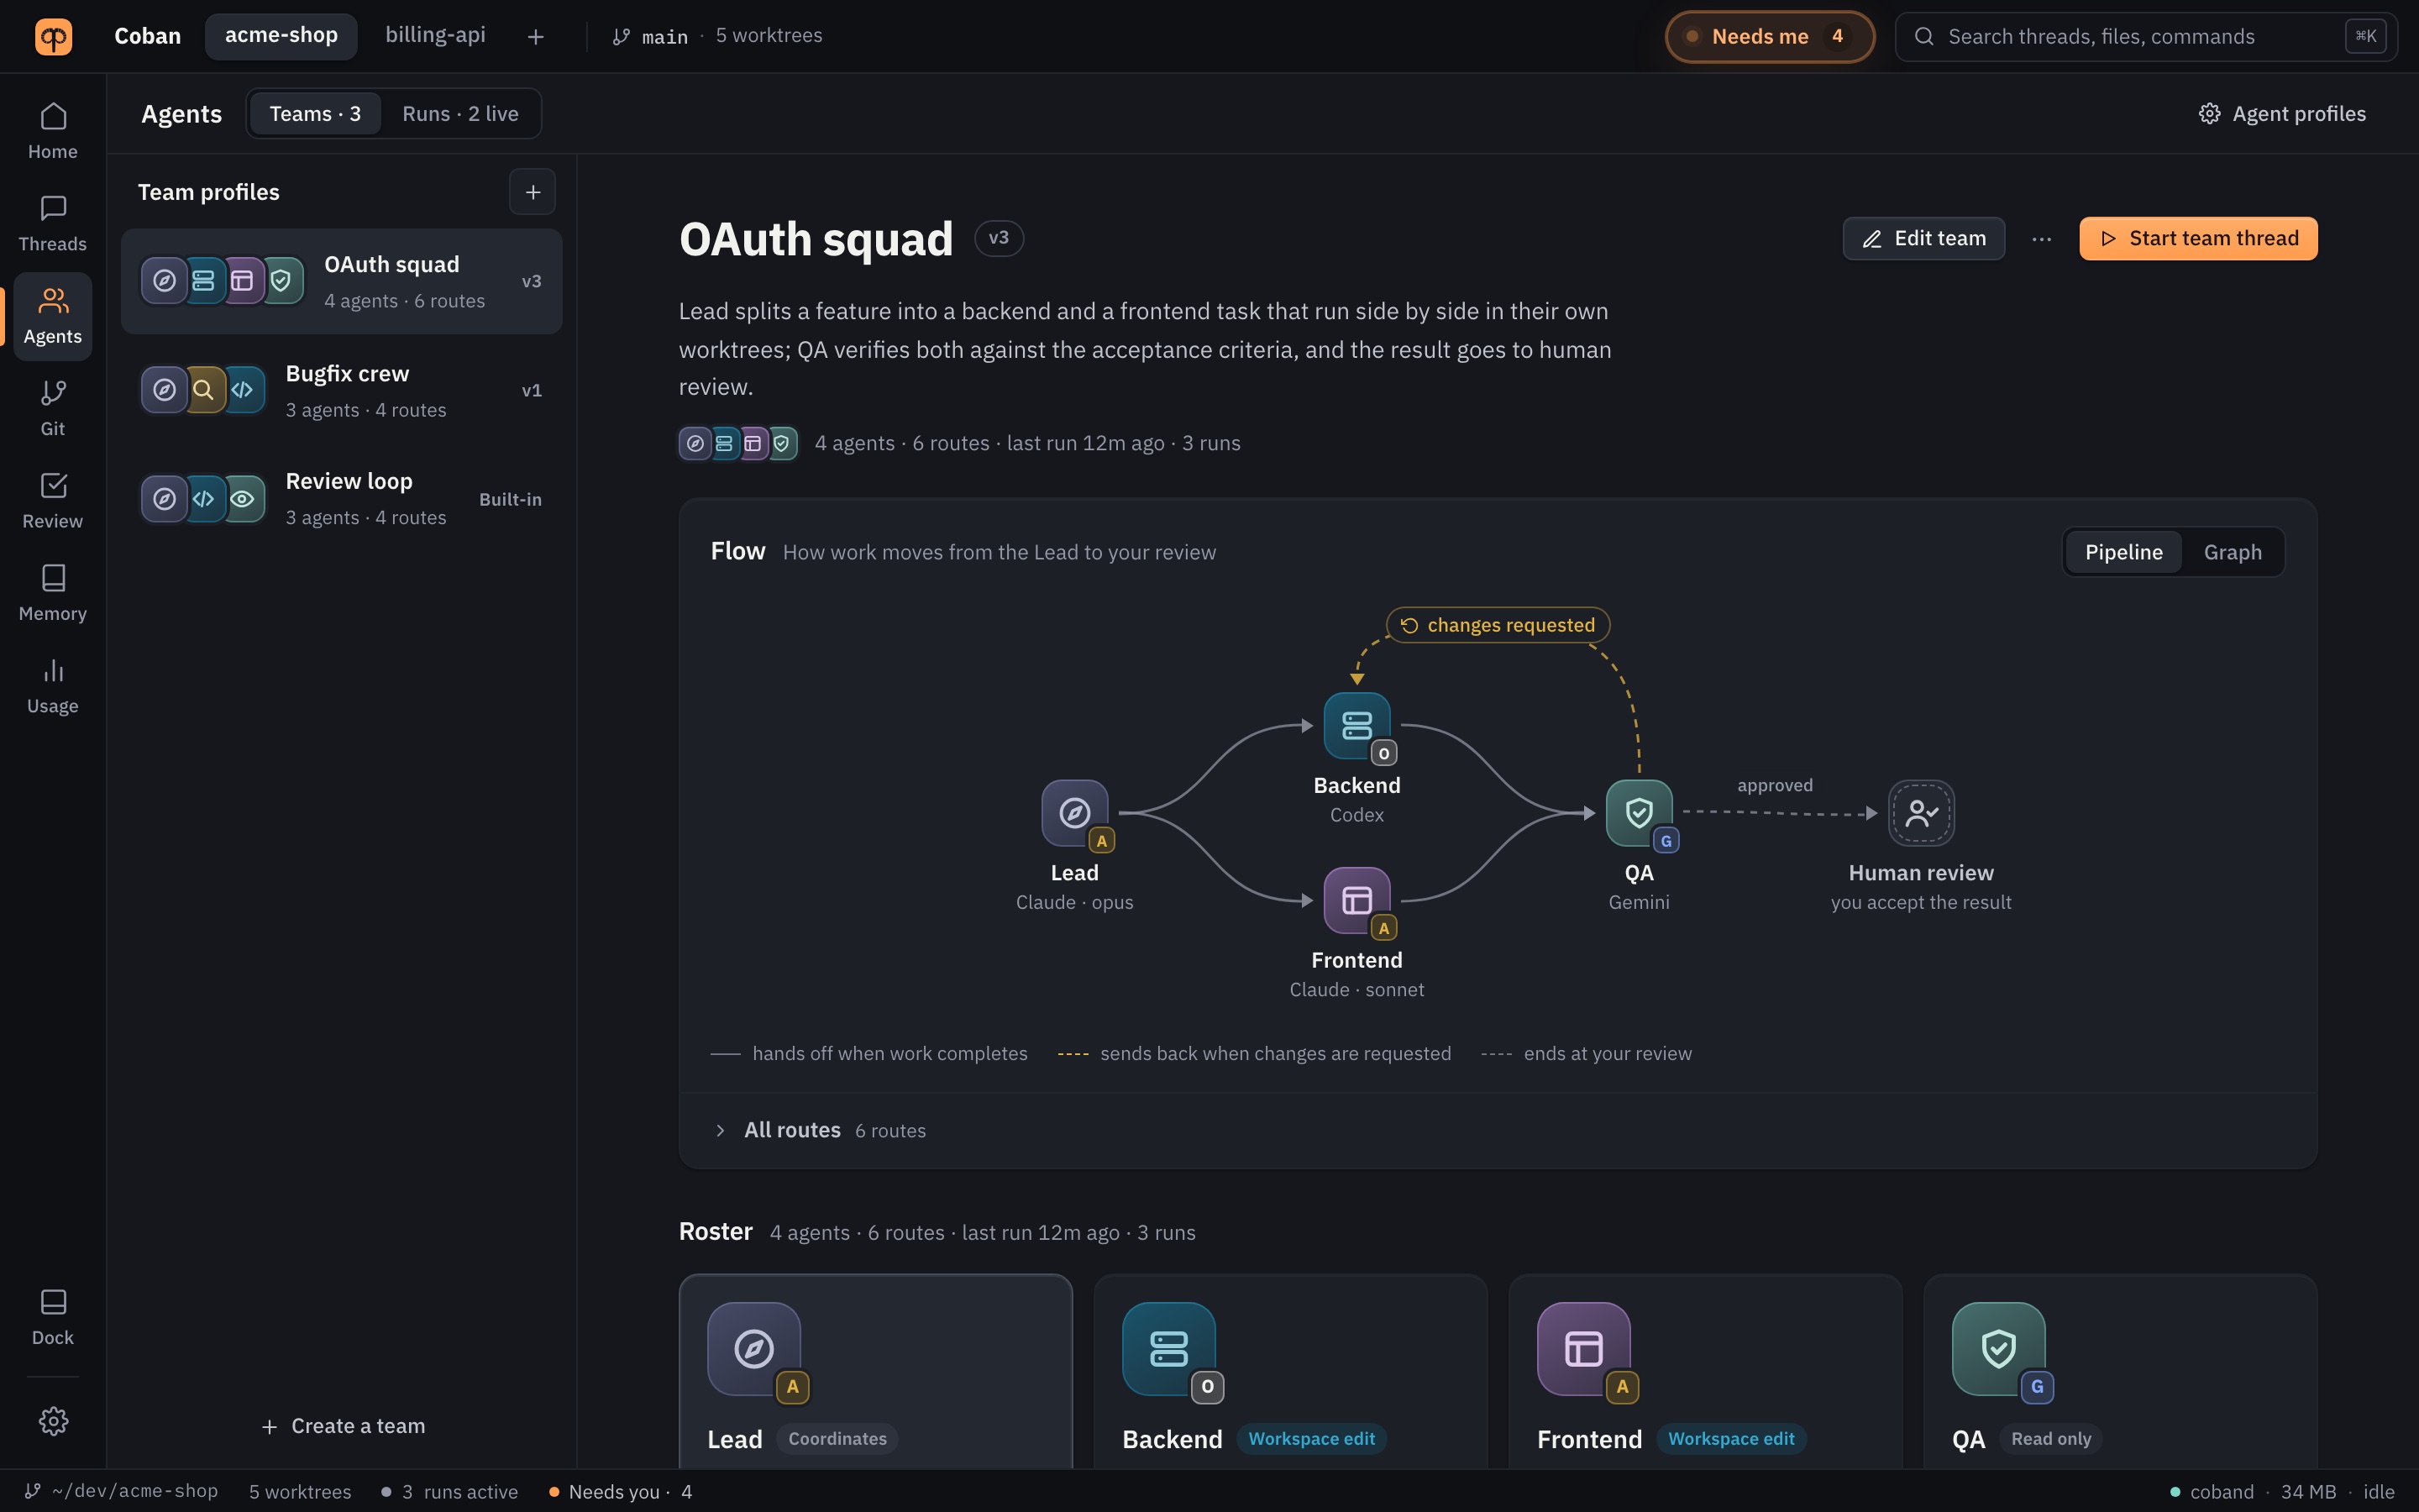
Task: Switch flow view to Pipeline
Action: click(2123, 552)
